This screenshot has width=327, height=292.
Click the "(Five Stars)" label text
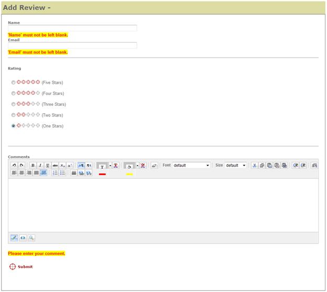pyautogui.click(x=52, y=83)
